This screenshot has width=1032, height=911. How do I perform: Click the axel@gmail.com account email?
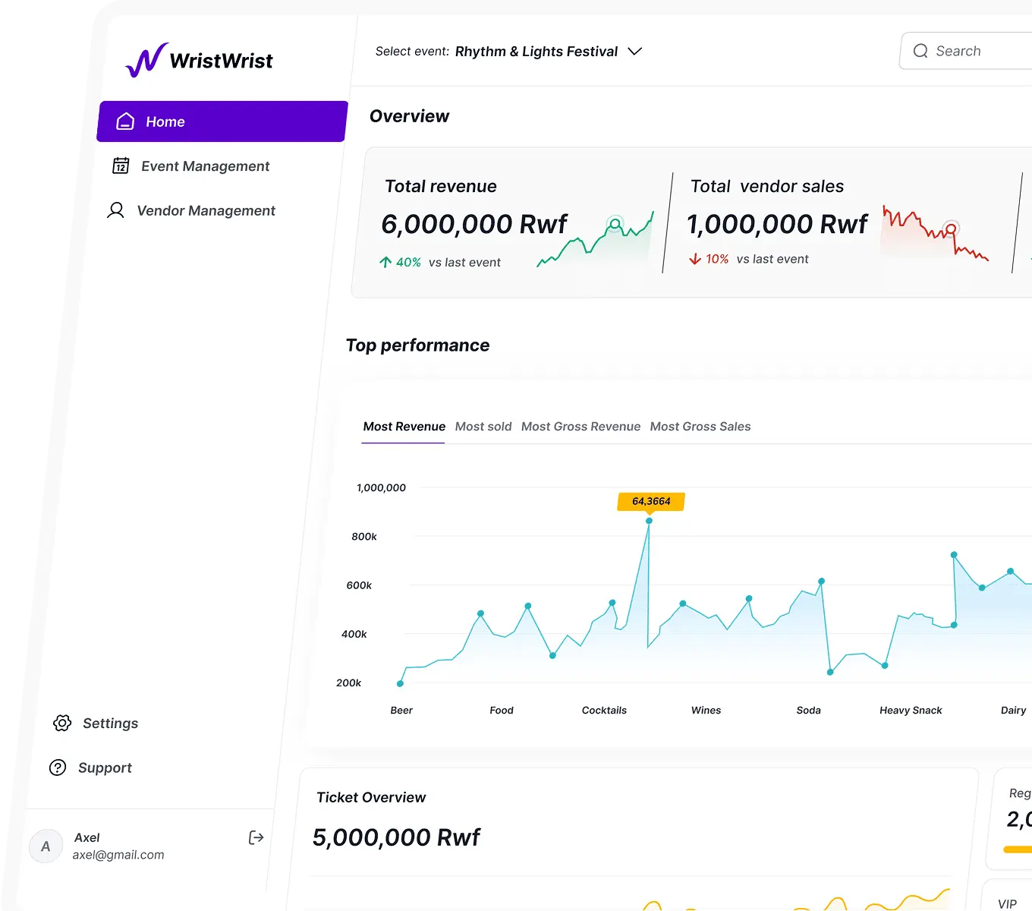pyautogui.click(x=118, y=855)
